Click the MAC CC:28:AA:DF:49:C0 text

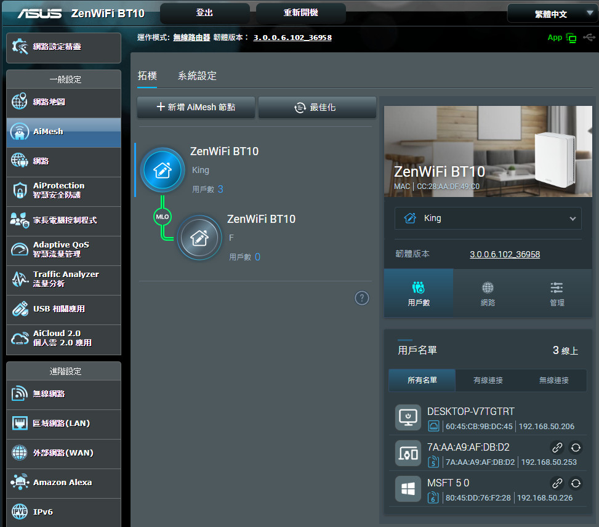[x=436, y=187]
